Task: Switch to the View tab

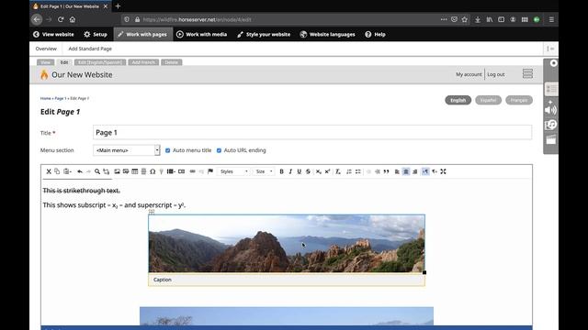Action: 45,62
